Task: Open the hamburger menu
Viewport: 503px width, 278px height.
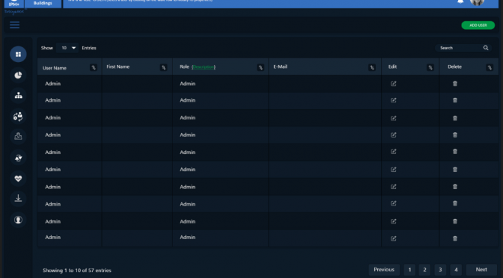Action: click(x=14, y=25)
